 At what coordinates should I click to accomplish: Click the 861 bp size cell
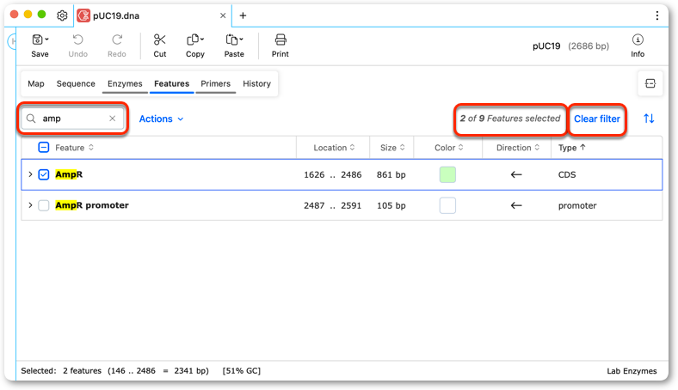[x=391, y=174]
